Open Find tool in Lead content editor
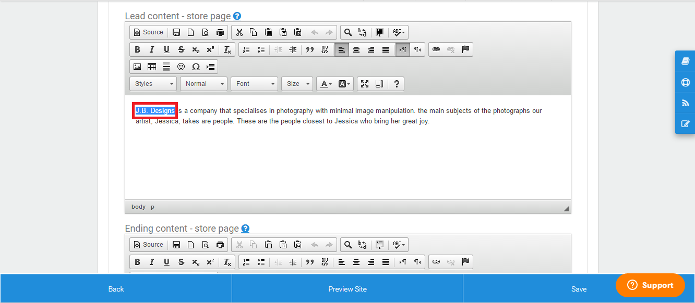695x303 pixels. click(x=348, y=32)
